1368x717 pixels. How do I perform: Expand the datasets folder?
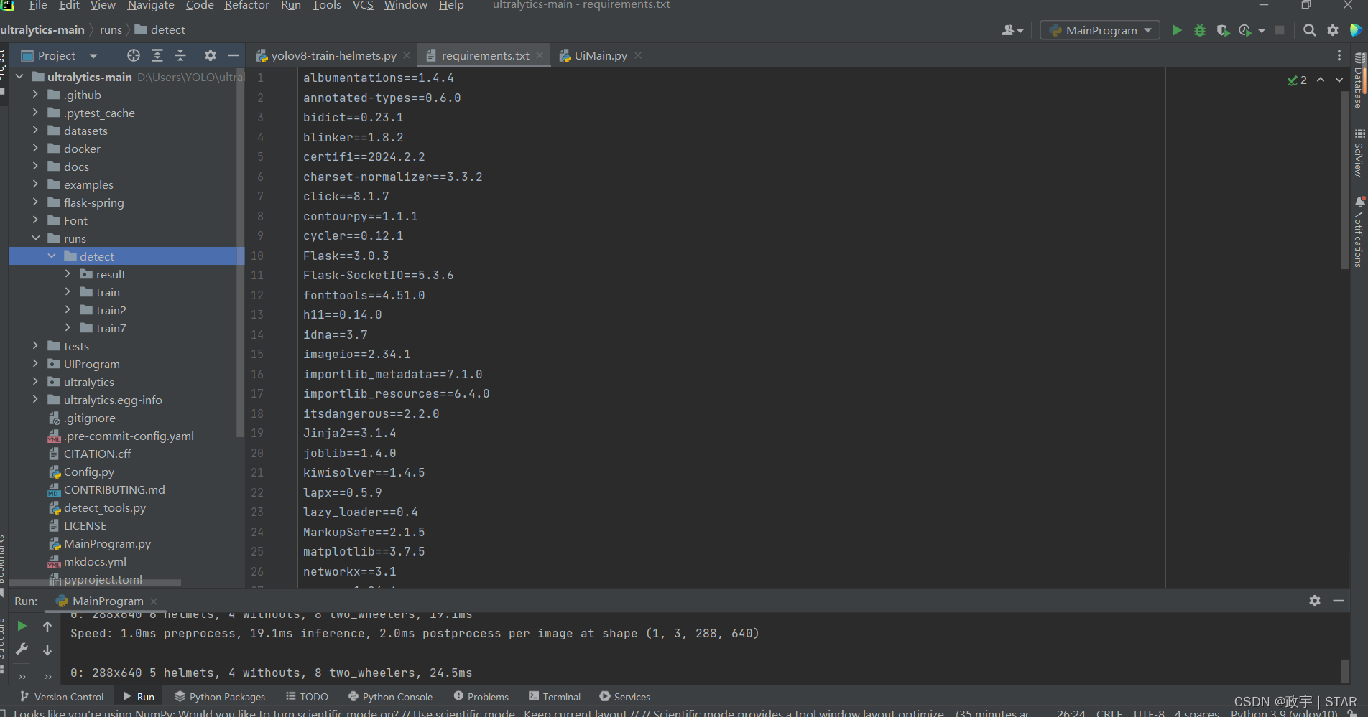point(35,131)
